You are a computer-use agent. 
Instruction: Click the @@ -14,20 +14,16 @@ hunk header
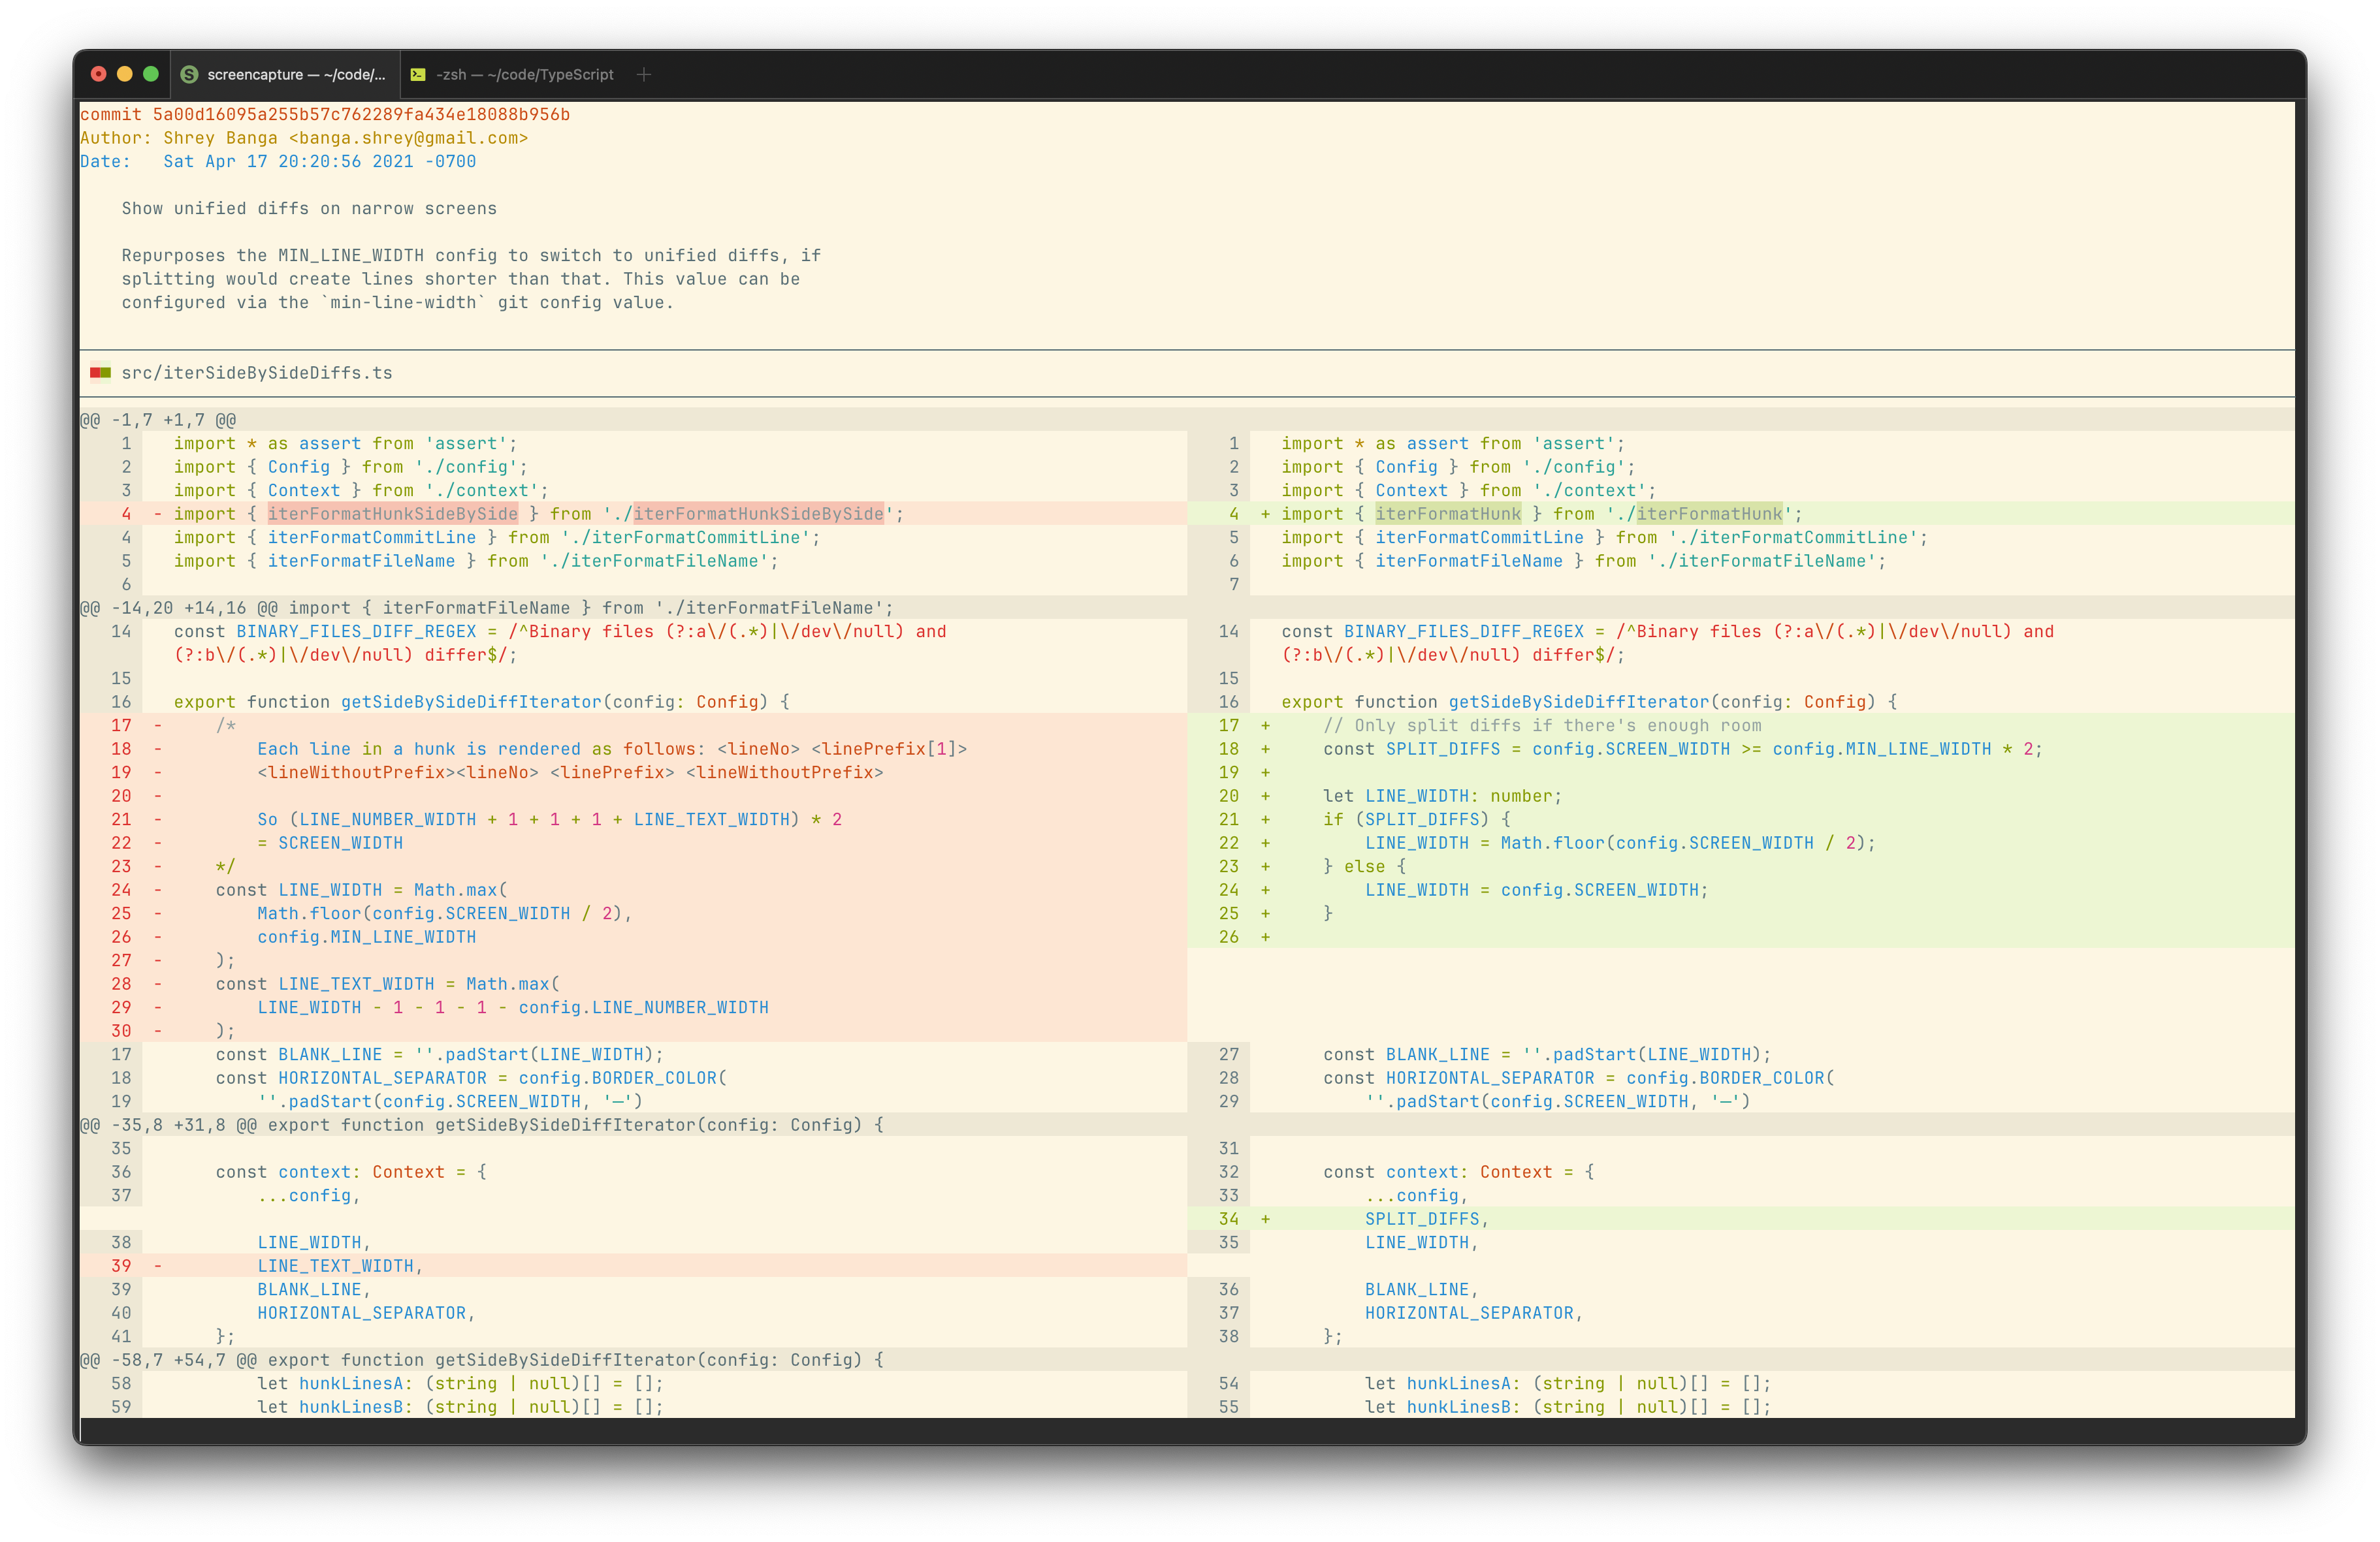[180, 608]
